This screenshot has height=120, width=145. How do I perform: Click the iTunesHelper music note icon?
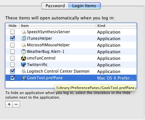(24, 38)
